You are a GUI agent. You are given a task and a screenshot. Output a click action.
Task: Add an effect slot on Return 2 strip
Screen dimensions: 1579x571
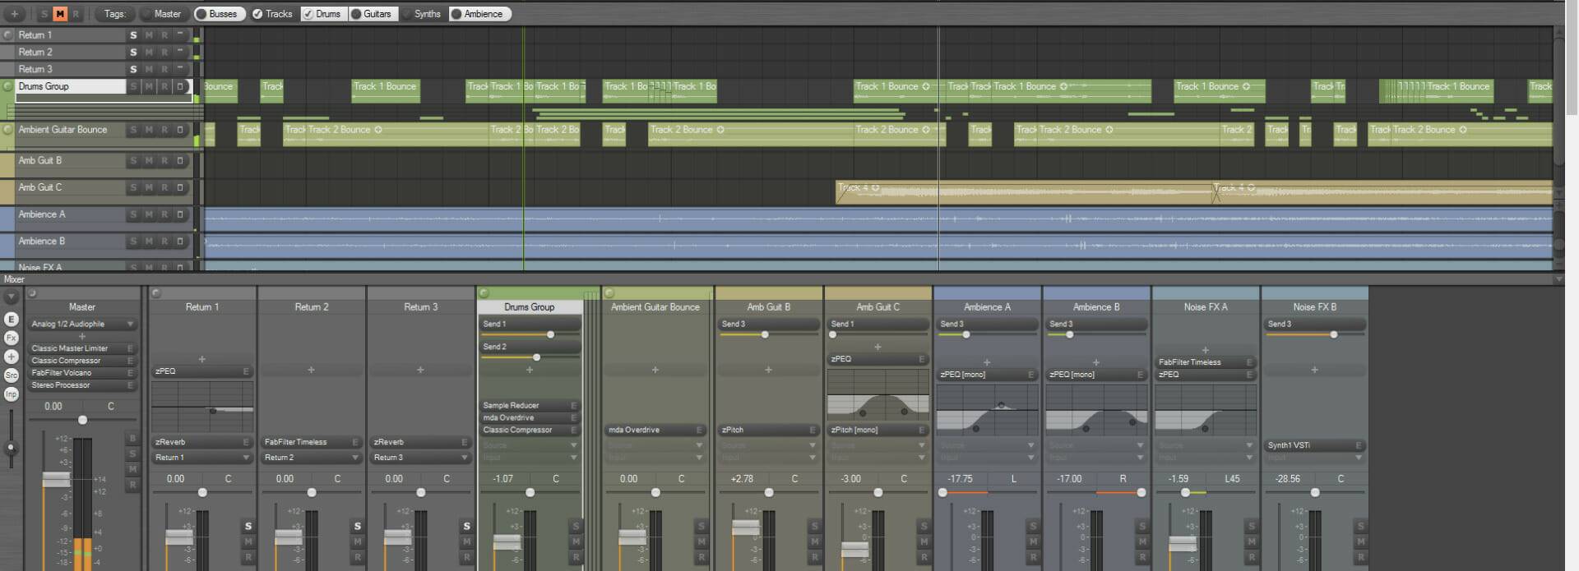[x=311, y=371]
